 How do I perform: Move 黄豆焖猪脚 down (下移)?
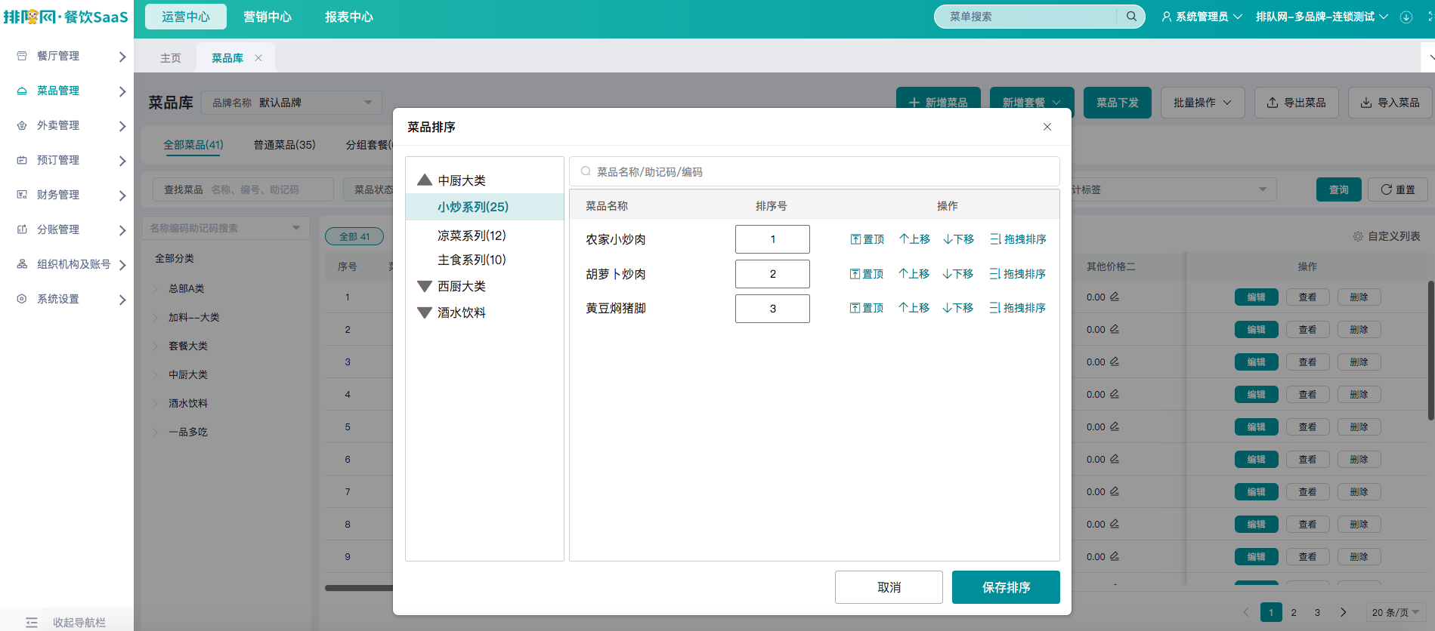pos(958,308)
